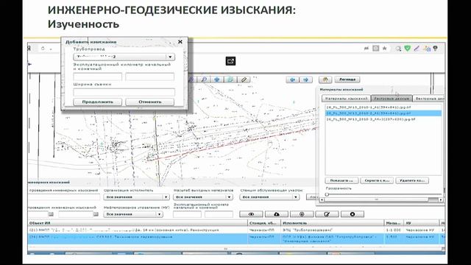The height and width of the screenshot is (265, 471).
Task: Select highlighted row with Техническое перевооружение
Action: pyautogui.click(x=235, y=239)
